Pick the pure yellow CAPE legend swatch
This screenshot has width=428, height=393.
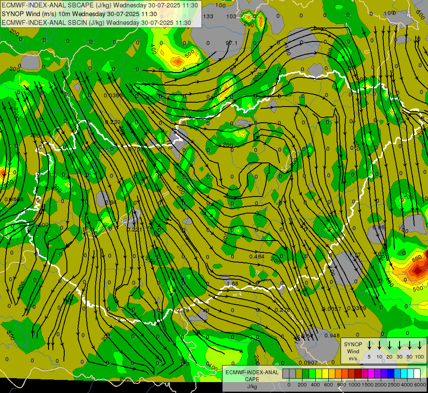click(325, 373)
